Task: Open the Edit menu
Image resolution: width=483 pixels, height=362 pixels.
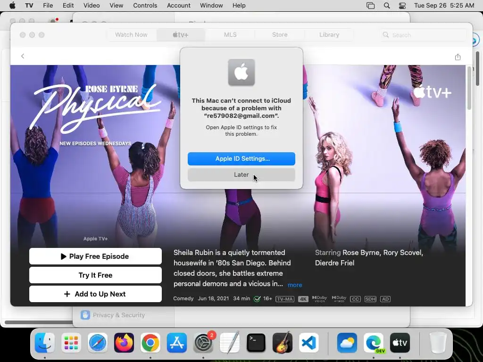Action: coord(68,6)
